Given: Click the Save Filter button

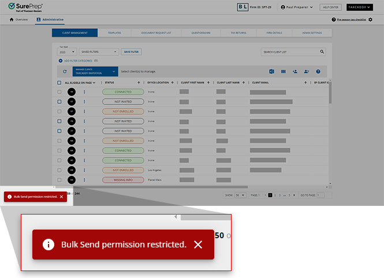Looking at the screenshot, I should pyautogui.click(x=131, y=52).
